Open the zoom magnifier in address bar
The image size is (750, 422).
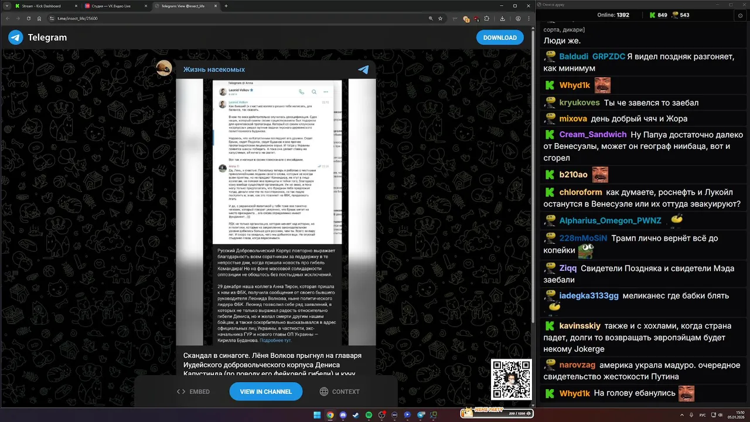(x=431, y=18)
